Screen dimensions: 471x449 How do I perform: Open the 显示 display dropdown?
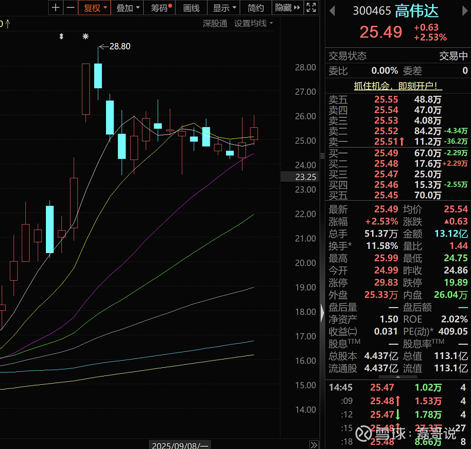(224, 8)
